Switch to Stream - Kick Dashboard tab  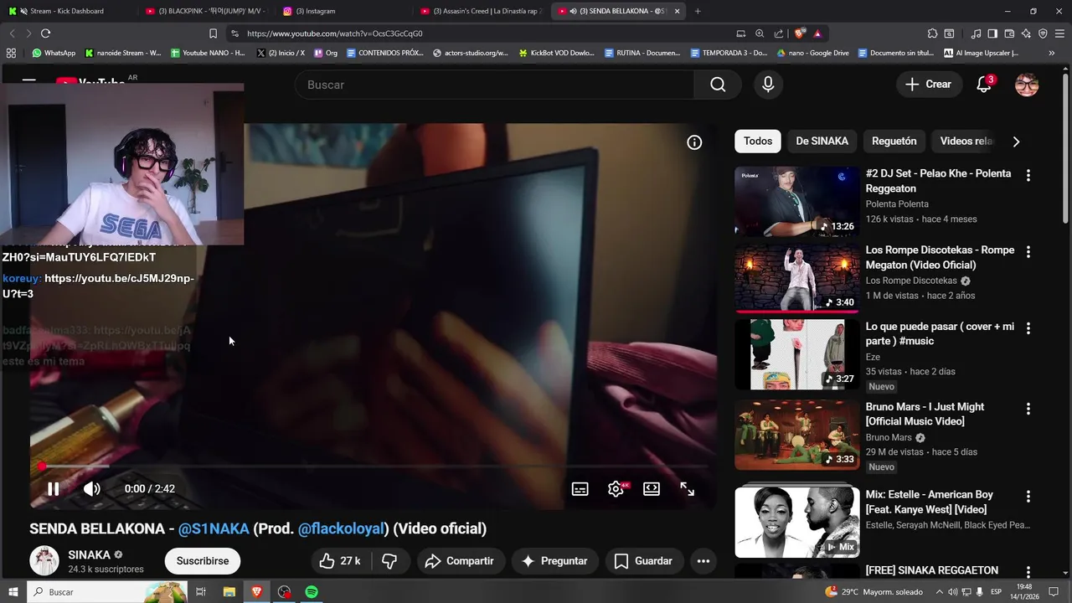(67, 11)
